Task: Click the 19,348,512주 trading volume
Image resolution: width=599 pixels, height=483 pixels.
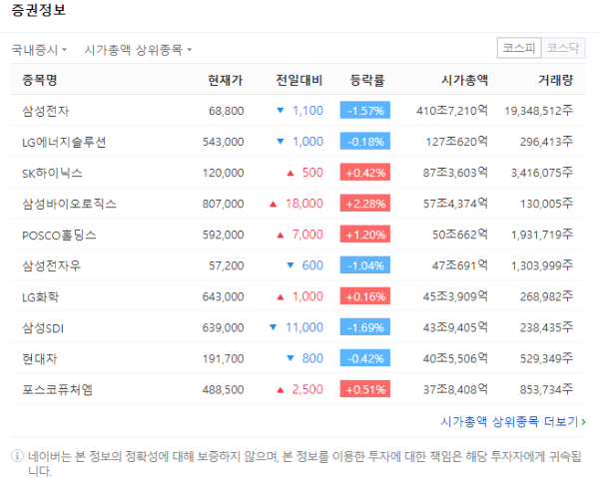Action: click(539, 111)
